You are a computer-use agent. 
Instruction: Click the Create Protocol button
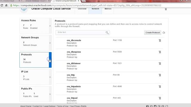tap(153, 32)
